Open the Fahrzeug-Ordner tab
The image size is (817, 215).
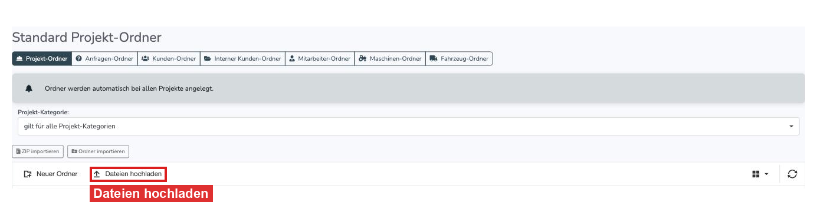click(x=459, y=58)
